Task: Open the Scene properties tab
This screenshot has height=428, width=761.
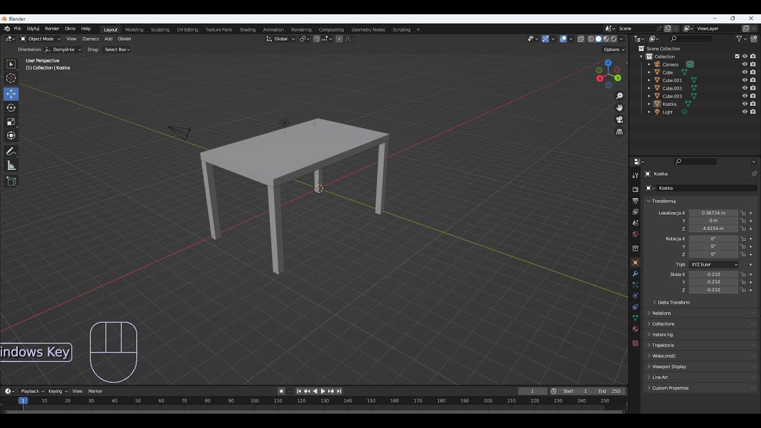Action: pyautogui.click(x=635, y=223)
